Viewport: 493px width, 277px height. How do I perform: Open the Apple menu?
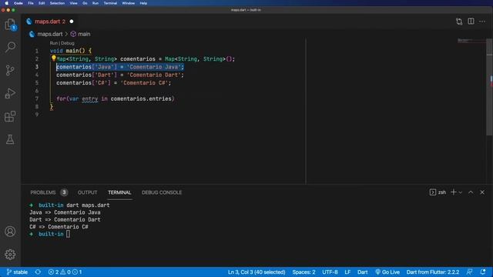click(x=6, y=3)
